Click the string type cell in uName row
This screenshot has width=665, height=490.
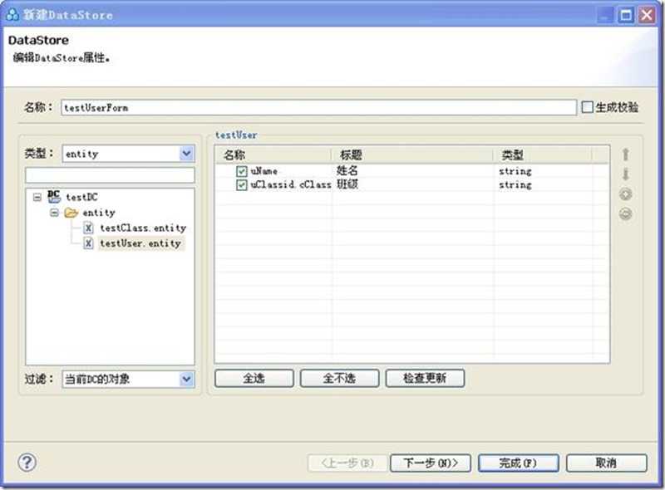(515, 171)
